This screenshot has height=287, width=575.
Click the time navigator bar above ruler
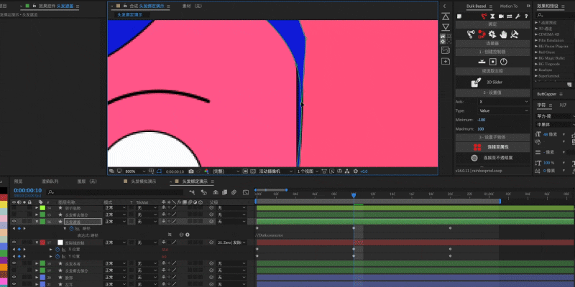pos(271,190)
